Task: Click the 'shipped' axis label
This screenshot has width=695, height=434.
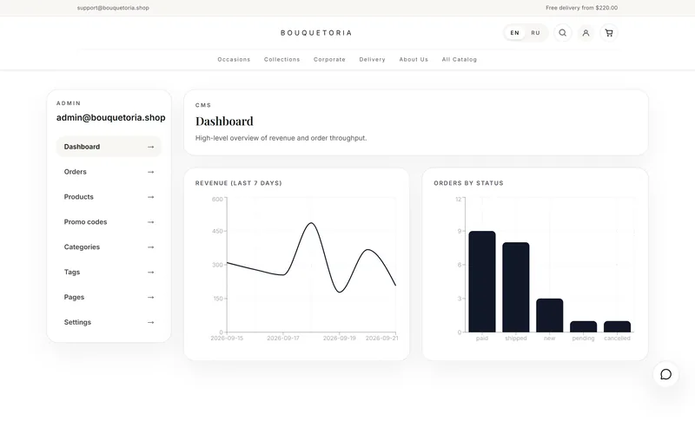Action: pos(516,339)
